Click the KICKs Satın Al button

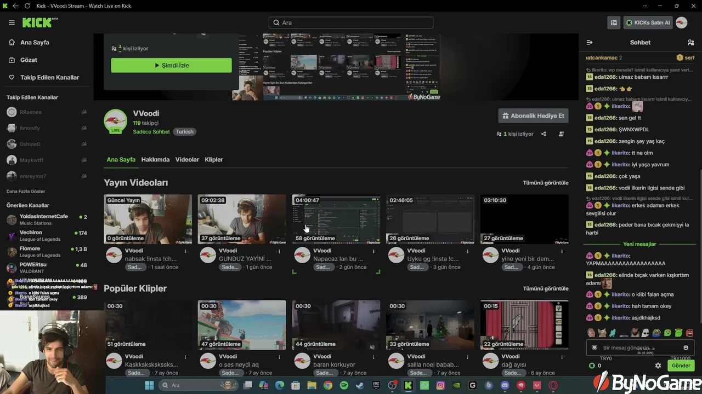point(648,22)
